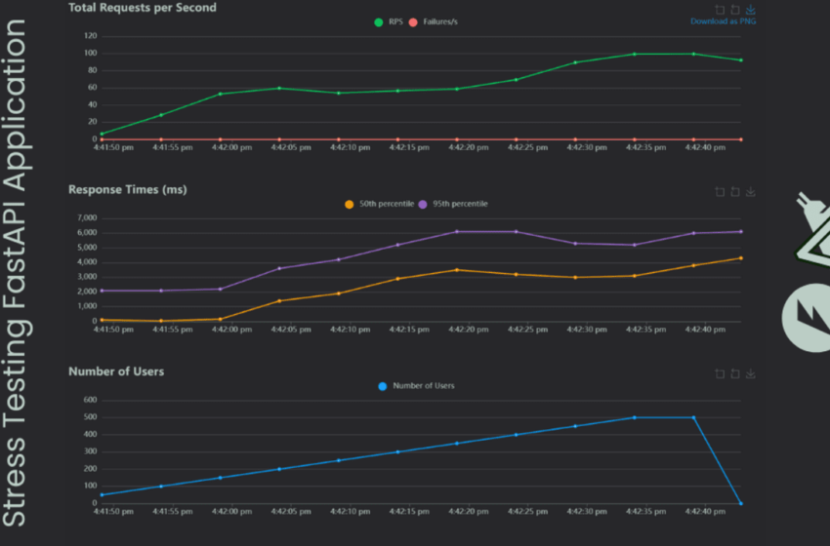
Task: Select 50th percentile point at 4:42:20 pm
Action: coord(457,270)
